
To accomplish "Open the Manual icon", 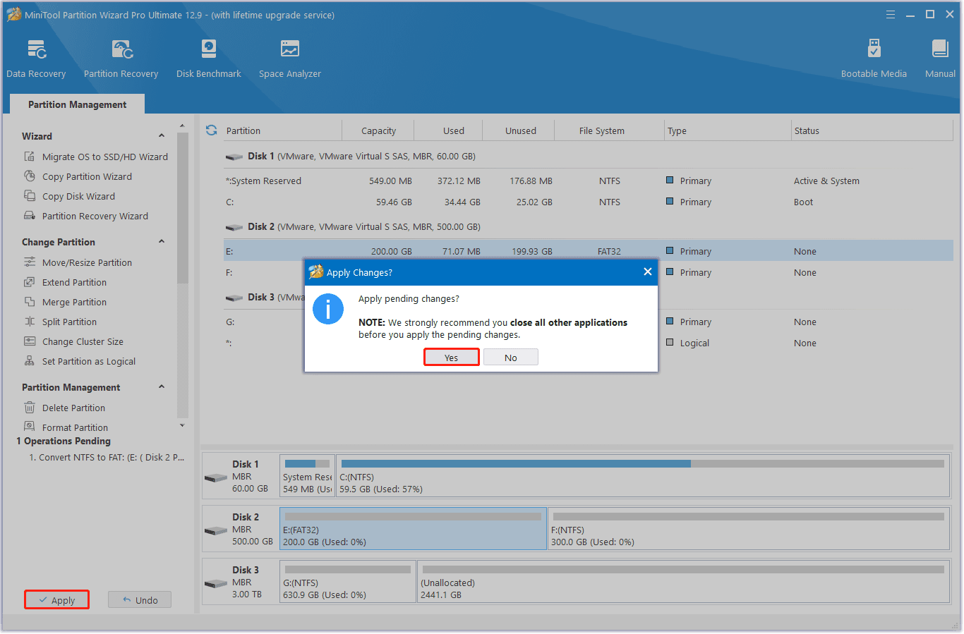I will click(940, 59).
